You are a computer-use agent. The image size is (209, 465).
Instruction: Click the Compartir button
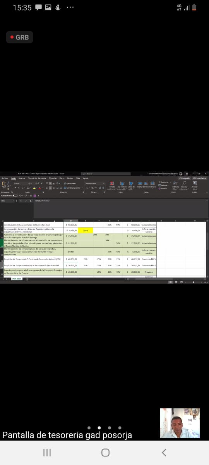[x=184, y=178]
